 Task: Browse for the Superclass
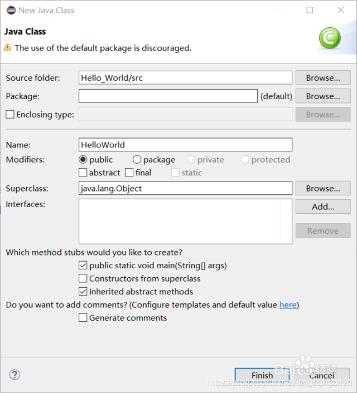click(x=323, y=188)
